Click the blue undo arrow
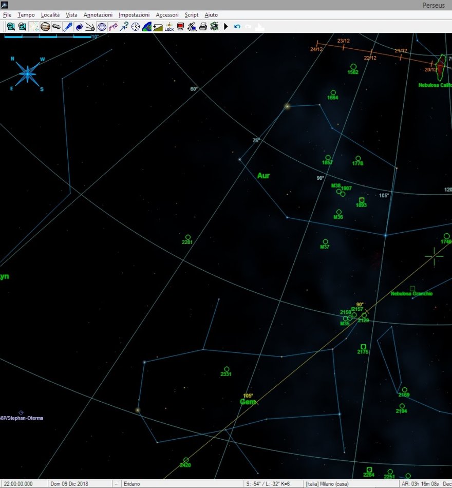This screenshot has height=488, width=452. click(237, 27)
